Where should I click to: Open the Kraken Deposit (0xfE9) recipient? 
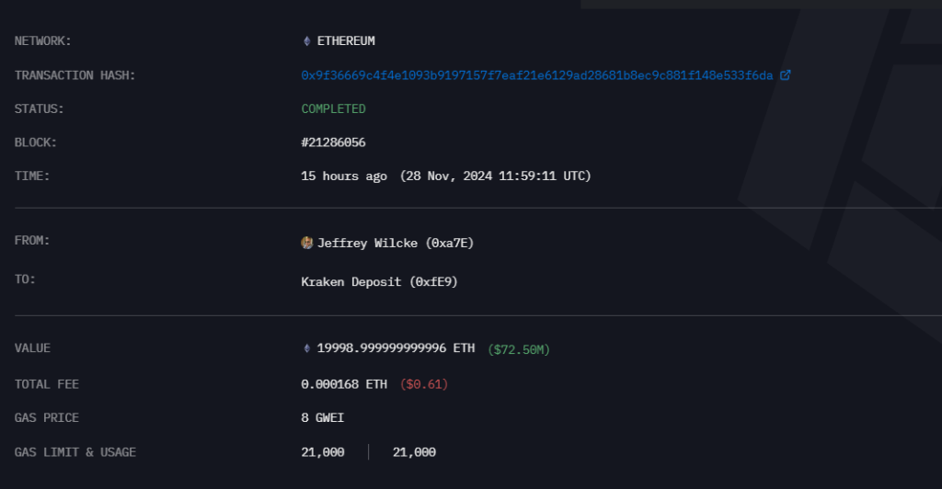[379, 282]
